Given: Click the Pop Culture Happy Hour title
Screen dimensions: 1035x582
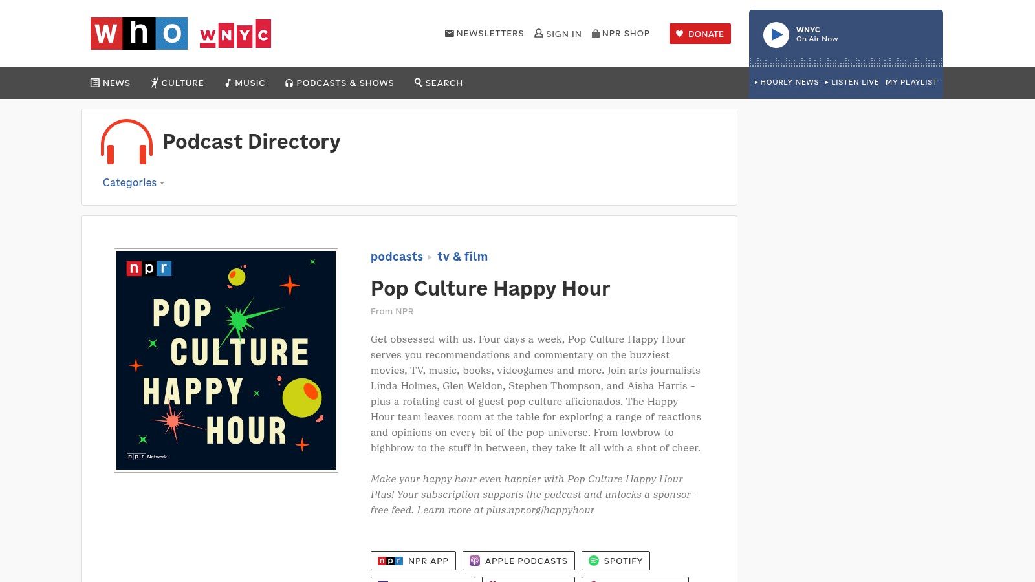Looking at the screenshot, I should [x=490, y=288].
